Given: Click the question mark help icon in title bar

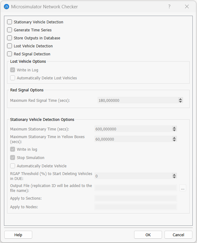Looking at the screenshot, I should (169, 6).
